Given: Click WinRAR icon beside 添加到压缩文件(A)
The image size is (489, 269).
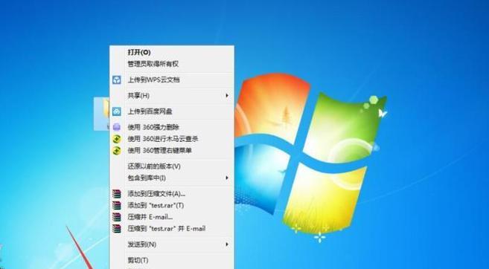Looking at the screenshot, I should [117, 194].
